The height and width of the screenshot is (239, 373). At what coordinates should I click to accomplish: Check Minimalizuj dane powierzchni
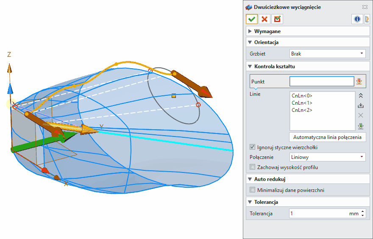pyautogui.click(x=253, y=190)
